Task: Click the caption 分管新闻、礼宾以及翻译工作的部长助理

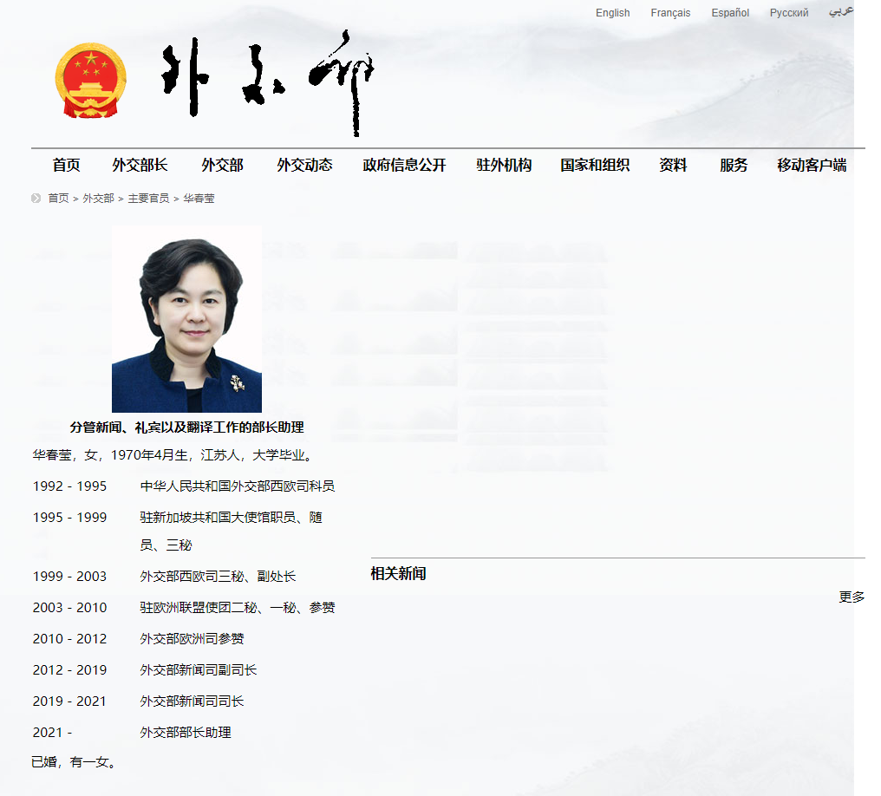Action: point(186,427)
